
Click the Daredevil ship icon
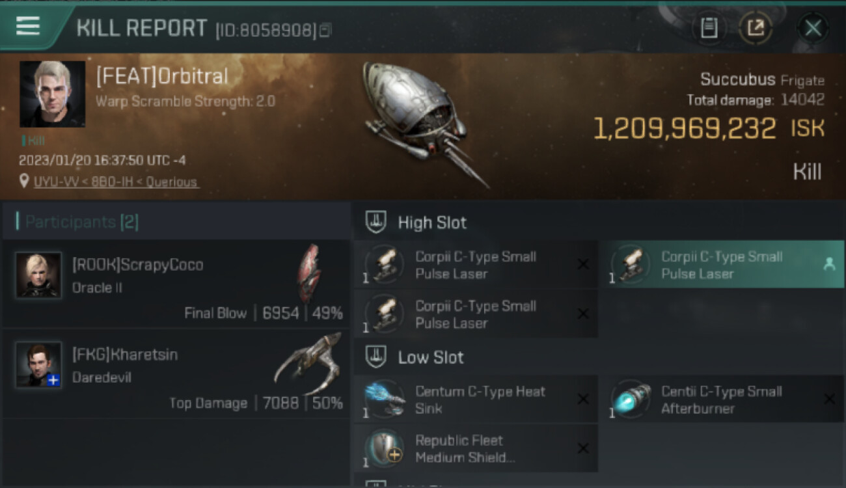click(308, 362)
